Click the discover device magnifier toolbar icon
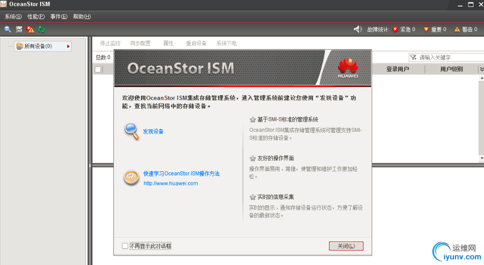The image size is (484, 265). (8, 29)
